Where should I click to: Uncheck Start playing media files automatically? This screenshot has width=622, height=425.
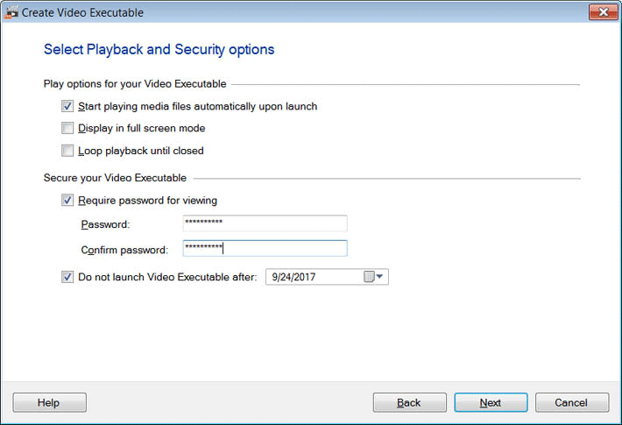click(x=68, y=107)
